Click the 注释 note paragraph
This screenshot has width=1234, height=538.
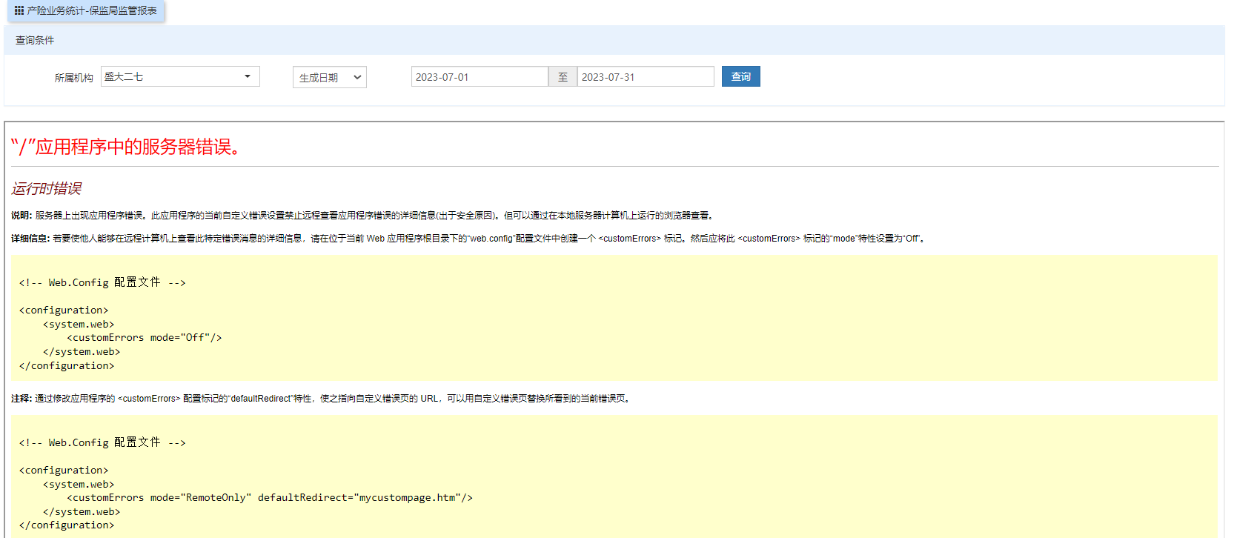pos(320,399)
